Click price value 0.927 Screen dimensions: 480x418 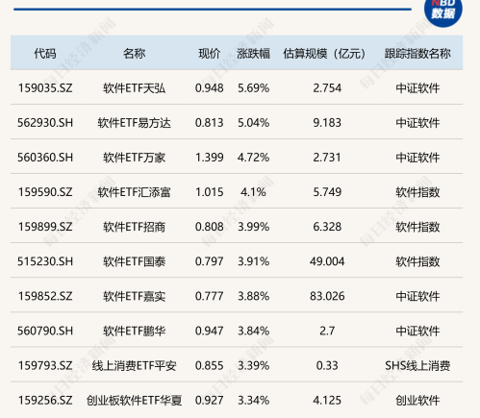[x=209, y=400]
